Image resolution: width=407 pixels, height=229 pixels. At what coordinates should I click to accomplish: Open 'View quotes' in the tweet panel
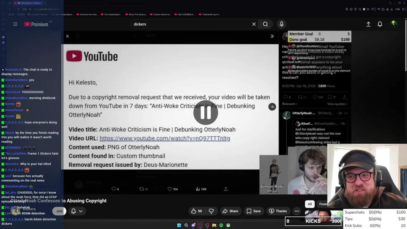tap(337, 104)
